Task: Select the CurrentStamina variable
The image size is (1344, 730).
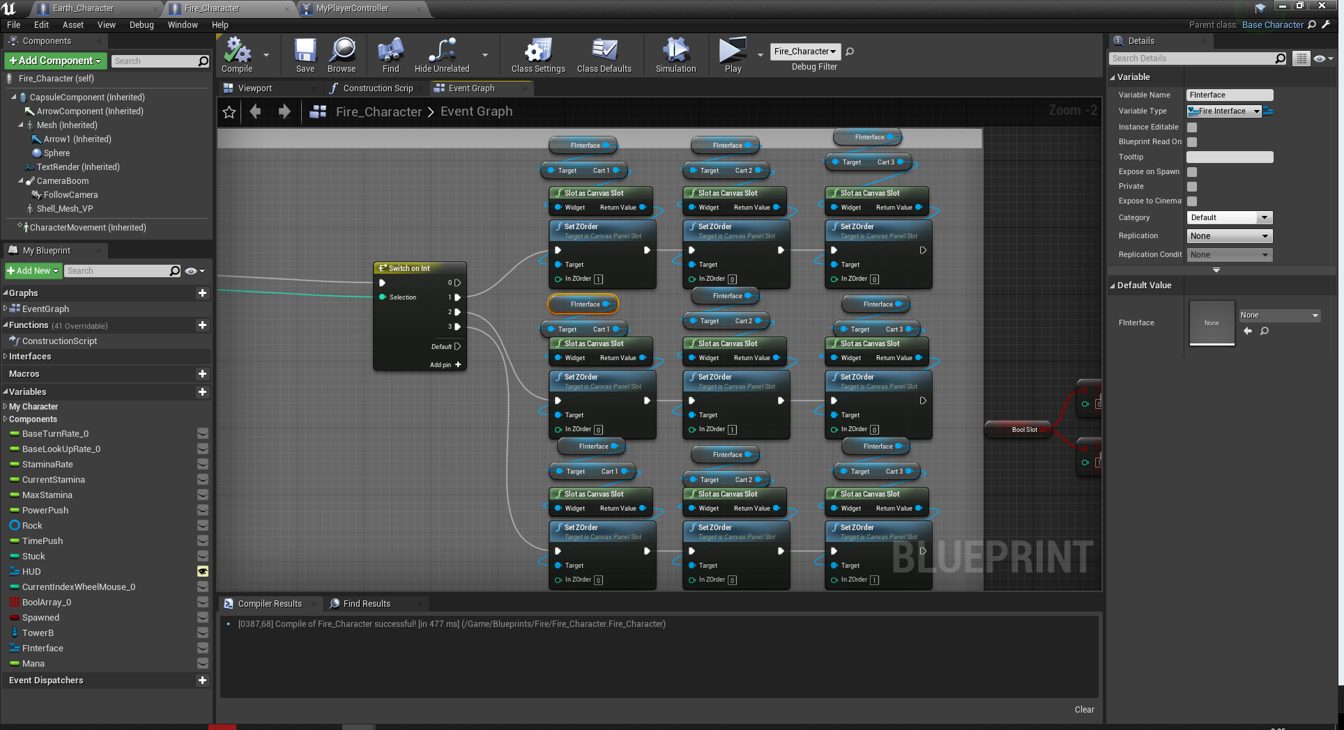Action: click(x=54, y=480)
